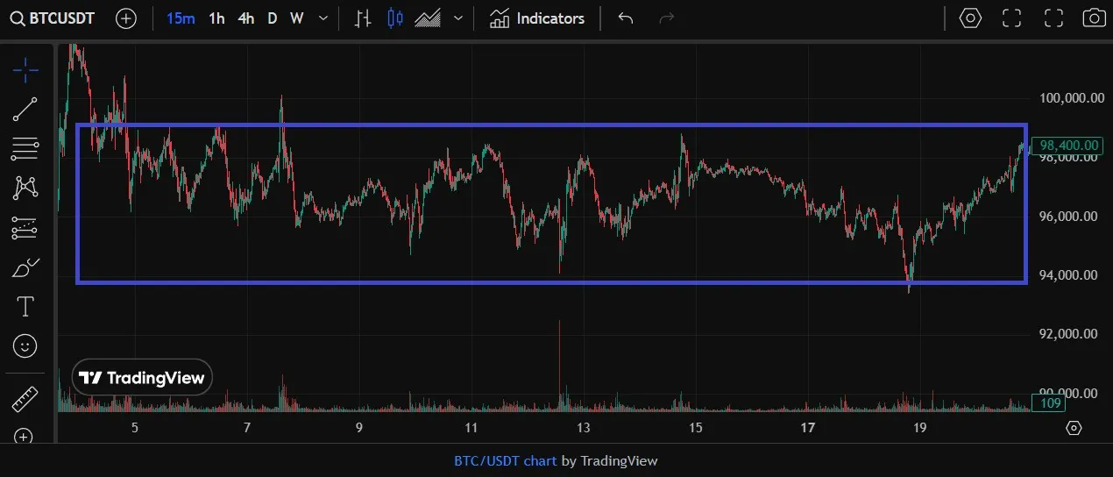Expand the chart style dropdown chevron
1113x477 pixels.
tap(457, 18)
